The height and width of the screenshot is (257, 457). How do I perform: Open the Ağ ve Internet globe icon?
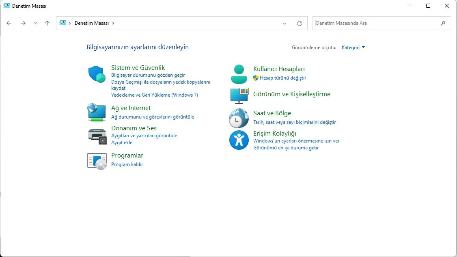tap(97, 112)
